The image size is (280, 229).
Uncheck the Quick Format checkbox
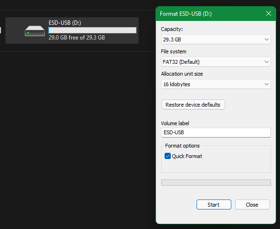pyautogui.click(x=167, y=156)
